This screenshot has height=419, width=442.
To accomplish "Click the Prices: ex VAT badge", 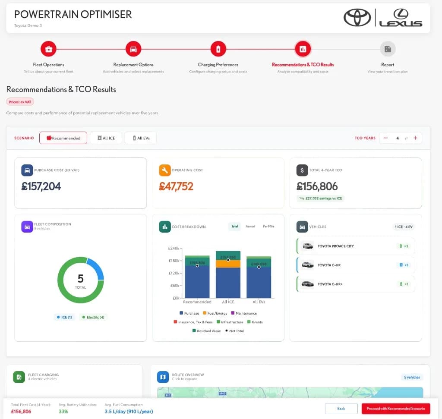I will tap(20, 102).
